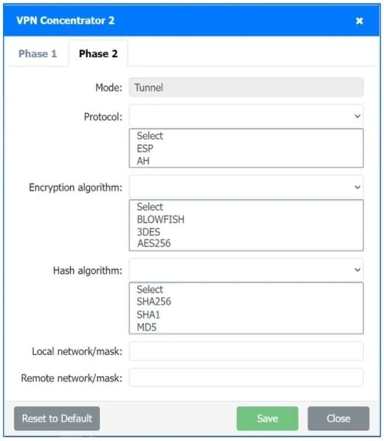The width and height of the screenshot is (384, 441).
Task: Choose SHA1 hash option
Action: point(150,314)
